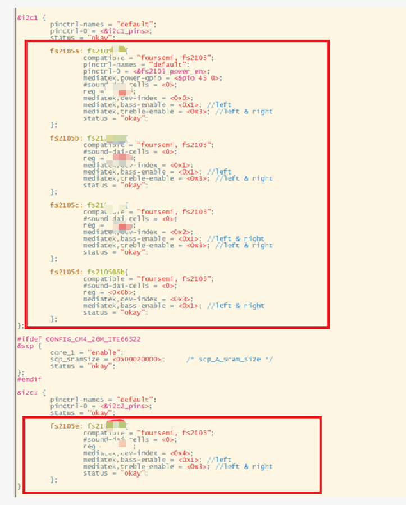Click dev-index value "<0x1>" in fs2105b
This screenshot has width=406, height=505.
pos(181,165)
